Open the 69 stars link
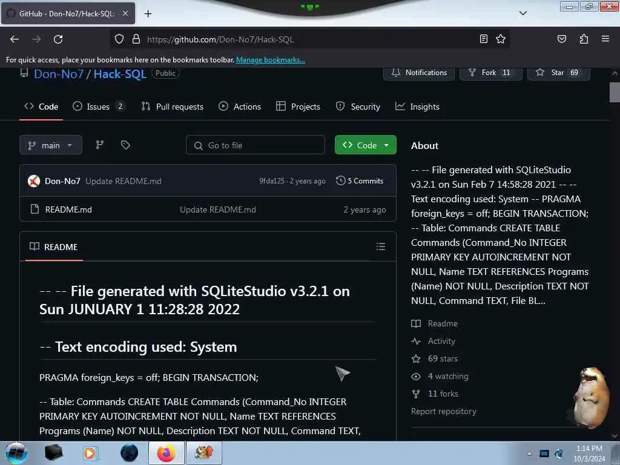Screen dimensions: 620x465 (435, 358)
